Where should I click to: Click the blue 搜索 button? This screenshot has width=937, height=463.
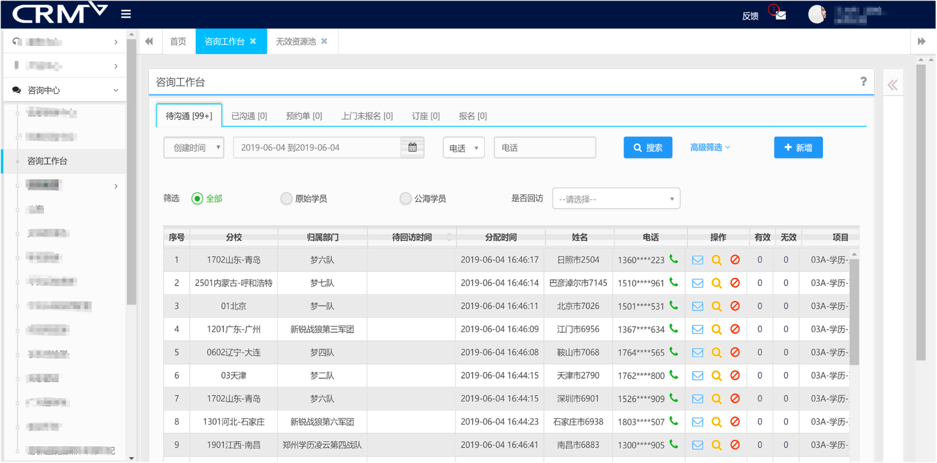click(x=647, y=148)
